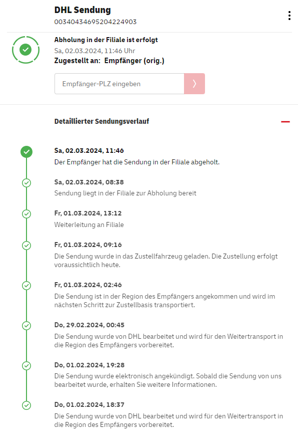Click checkmark icon for 02.03.2024, 08:38 entry
The width and height of the screenshot is (298, 448).
tap(26, 183)
